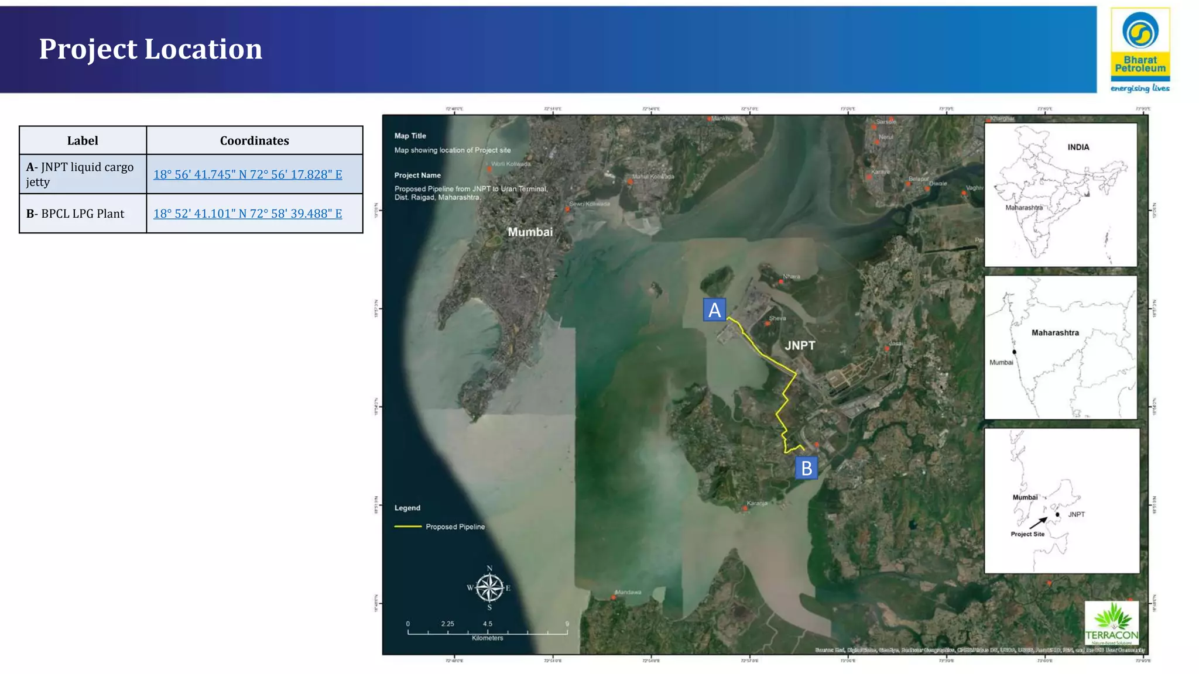The width and height of the screenshot is (1199, 674).
Task: Click the Karanja place marker
Action: [745, 508]
